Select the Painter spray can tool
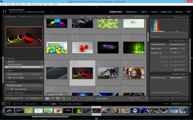 75,98
